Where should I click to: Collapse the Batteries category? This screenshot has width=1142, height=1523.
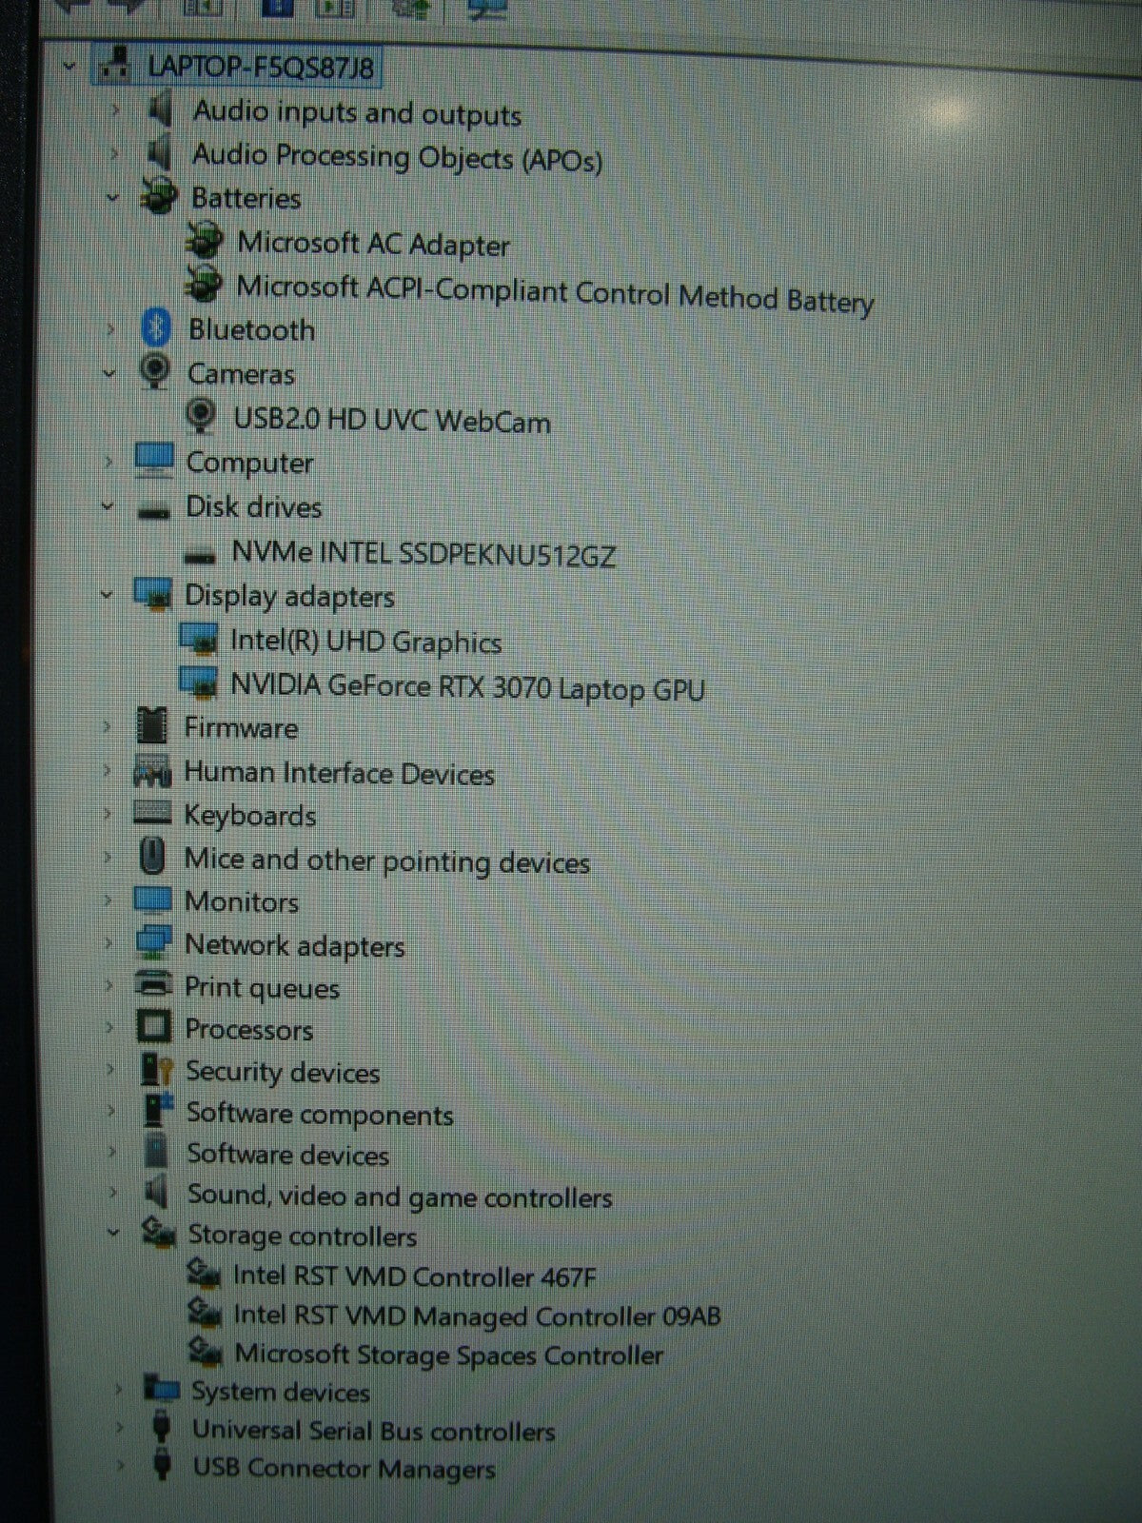[x=112, y=198]
